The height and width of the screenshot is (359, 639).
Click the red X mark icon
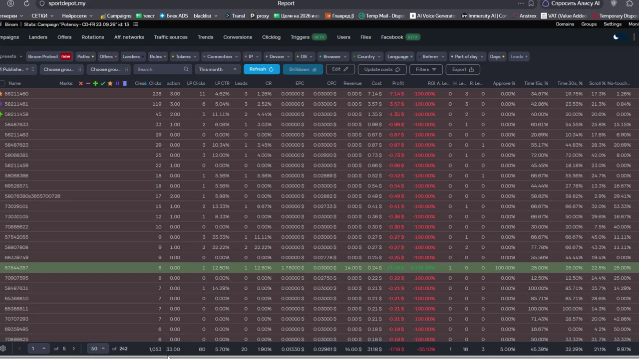[x=81, y=83]
